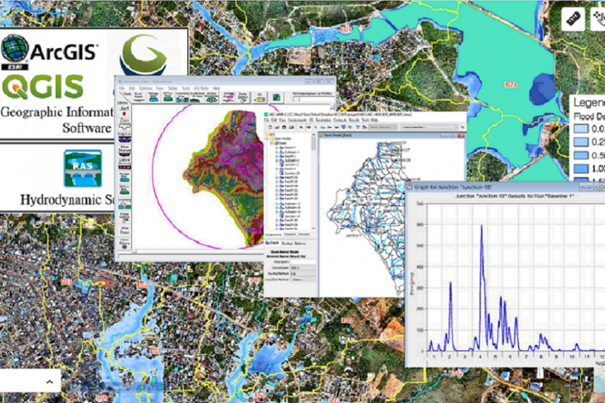Open the Components menu in HEC-HMS
605x403 pixels.
tap(297, 120)
